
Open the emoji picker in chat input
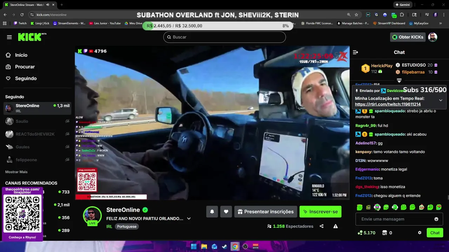pos(436,219)
